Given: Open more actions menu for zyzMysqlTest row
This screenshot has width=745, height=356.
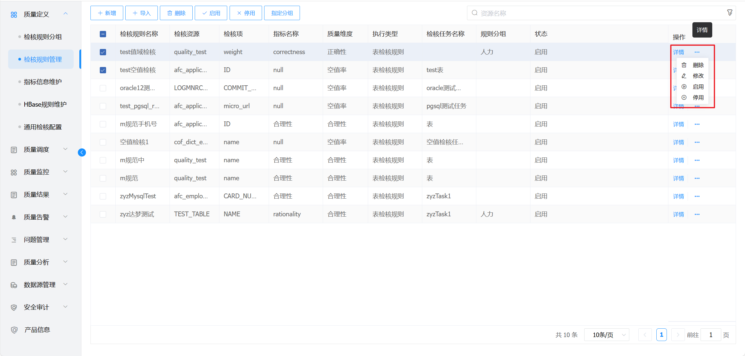Looking at the screenshot, I should pyautogui.click(x=697, y=196).
